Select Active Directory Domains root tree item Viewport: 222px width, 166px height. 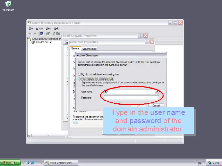(46, 39)
